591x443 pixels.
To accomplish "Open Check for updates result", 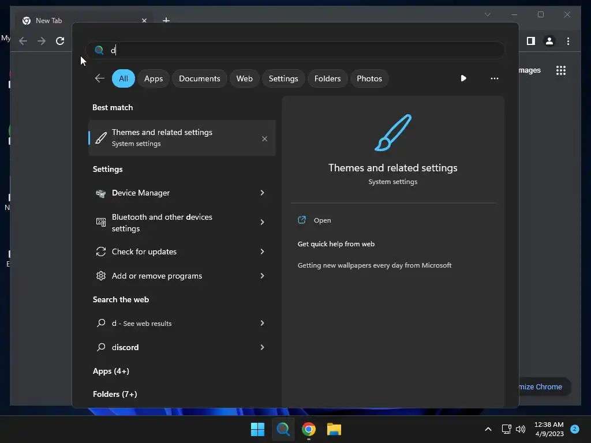I will 182,251.
